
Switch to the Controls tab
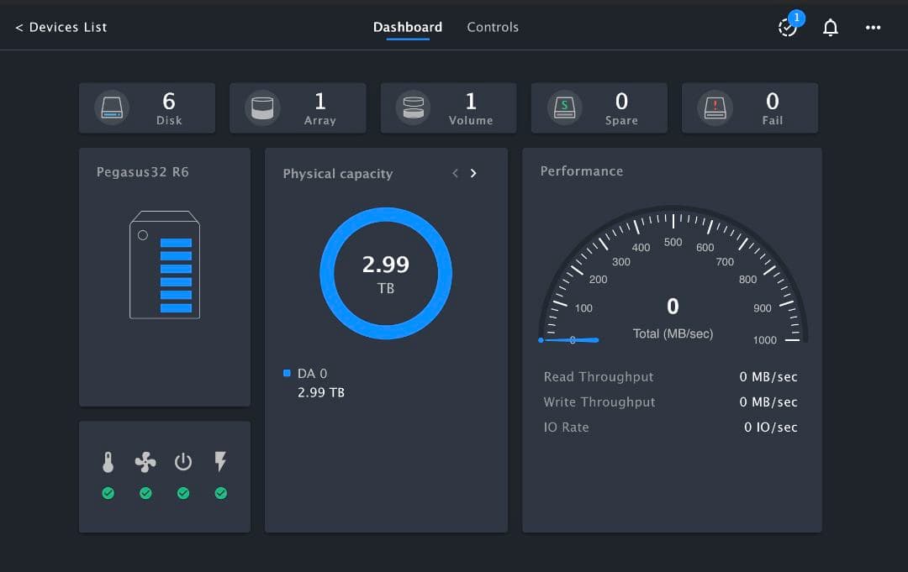pos(493,27)
